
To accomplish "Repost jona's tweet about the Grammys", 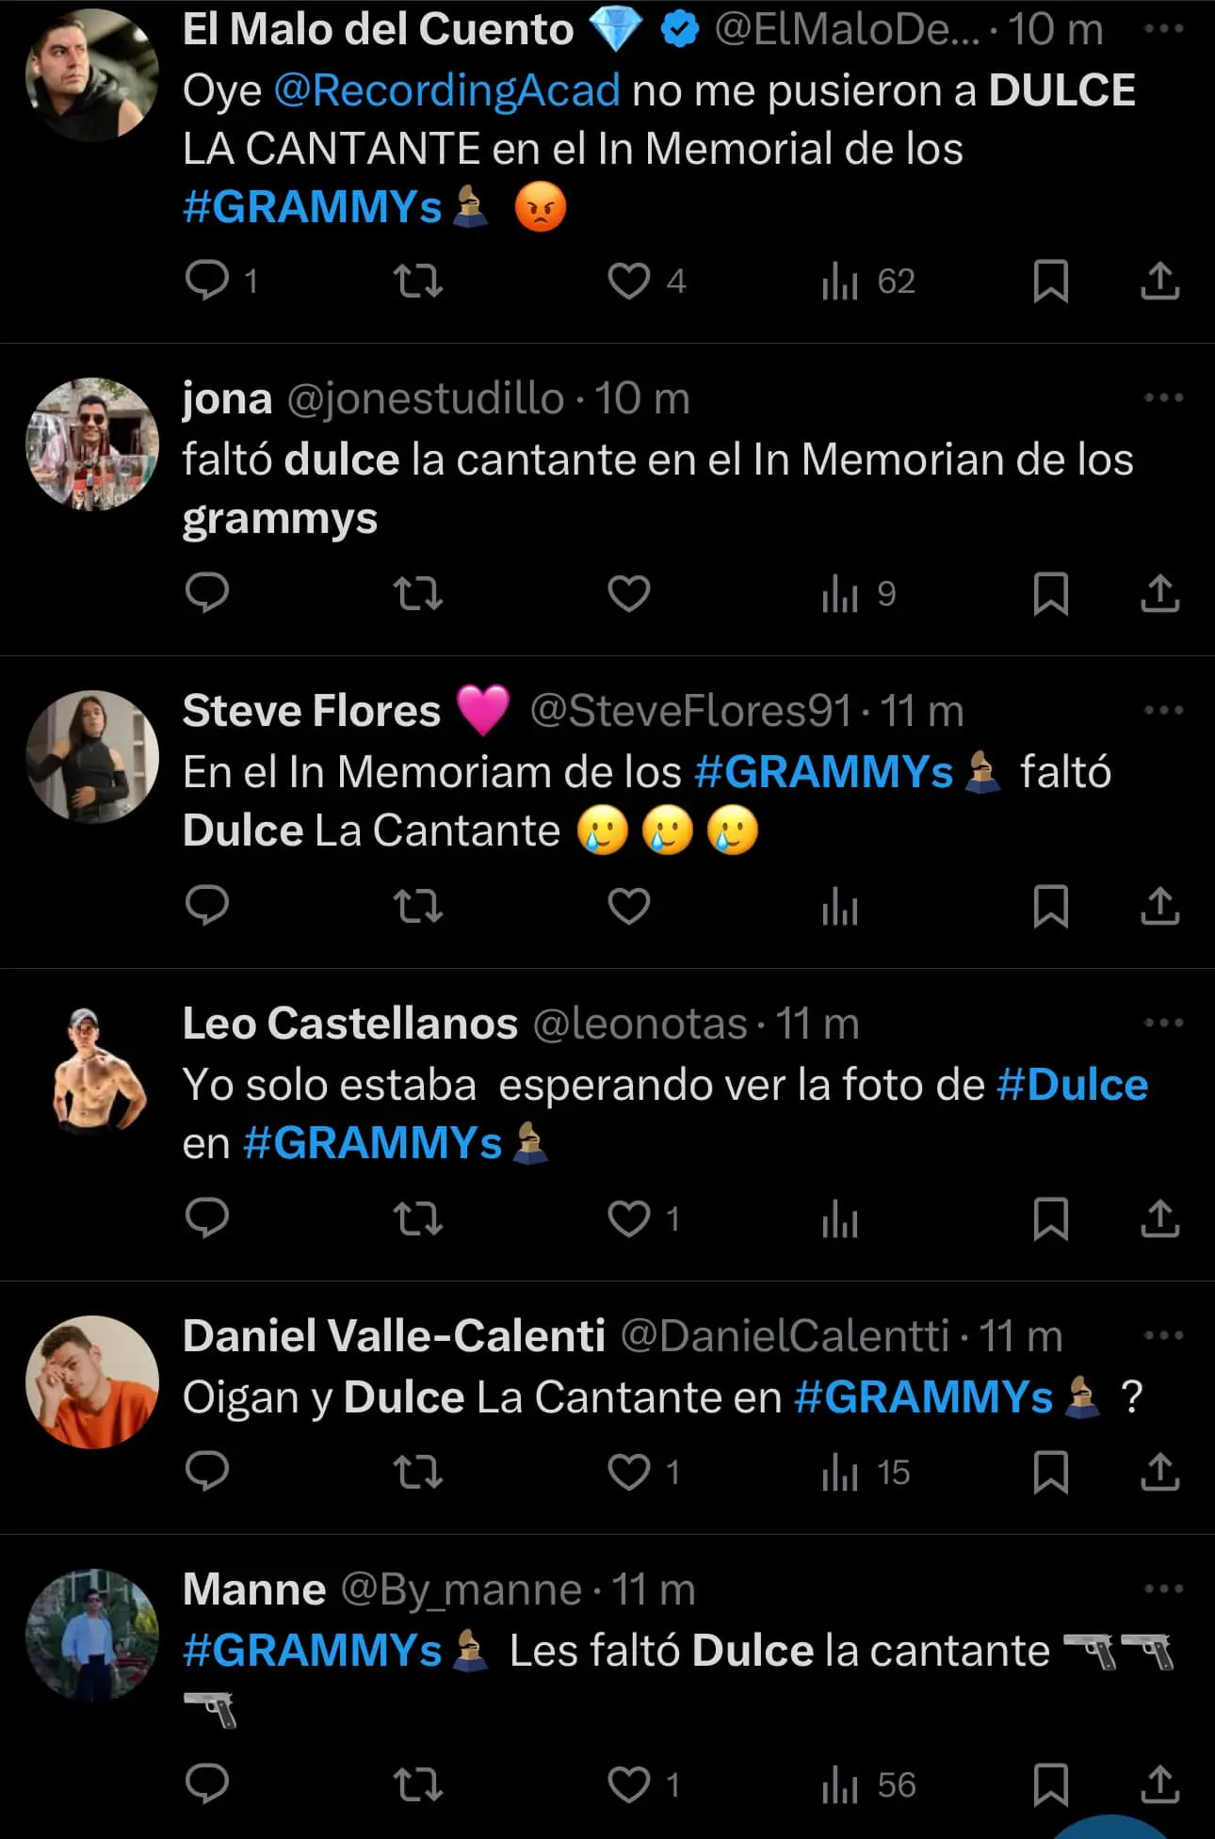I will [x=417, y=593].
